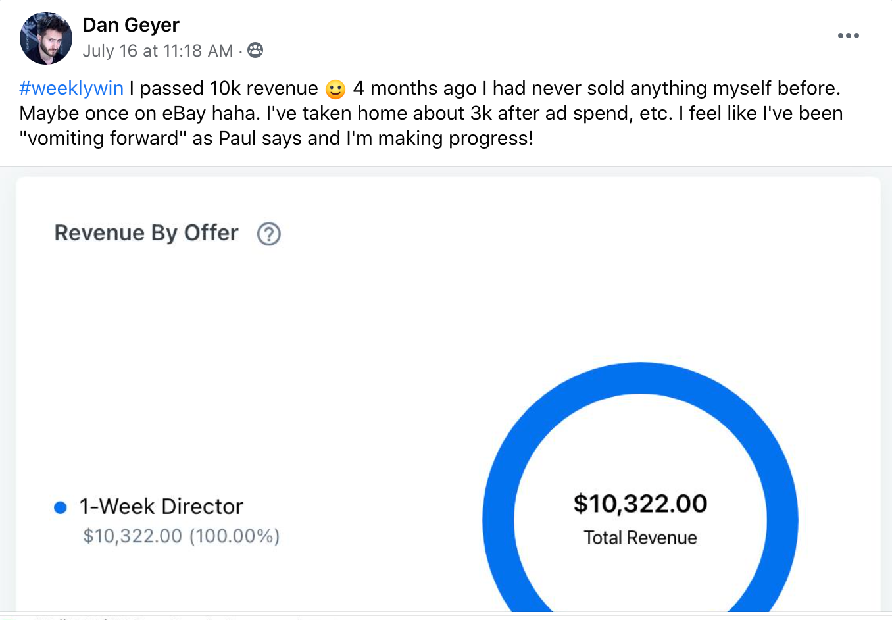
Task: Click the question mark help icon
Action: tap(269, 234)
